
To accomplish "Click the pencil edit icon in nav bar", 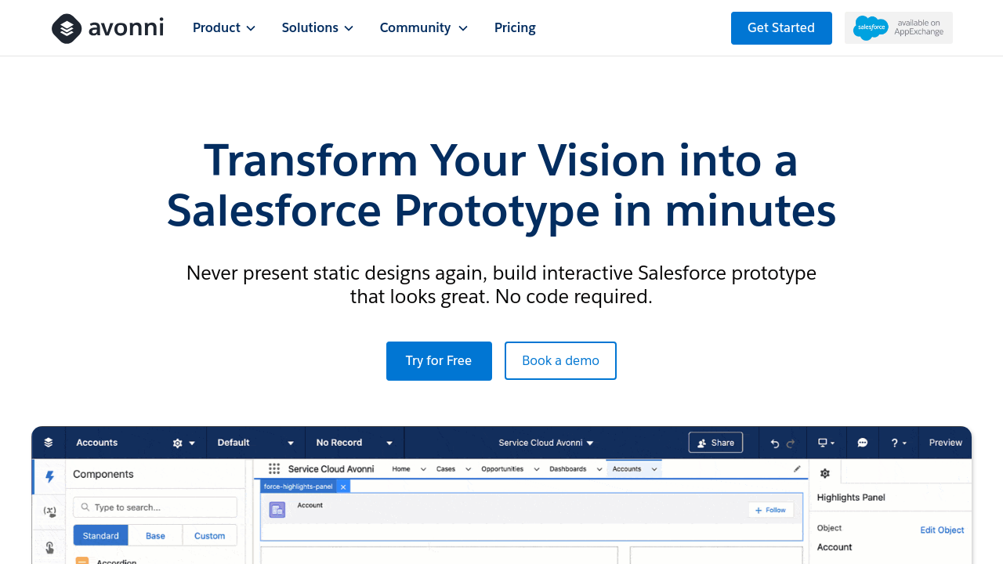I will tap(797, 469).
